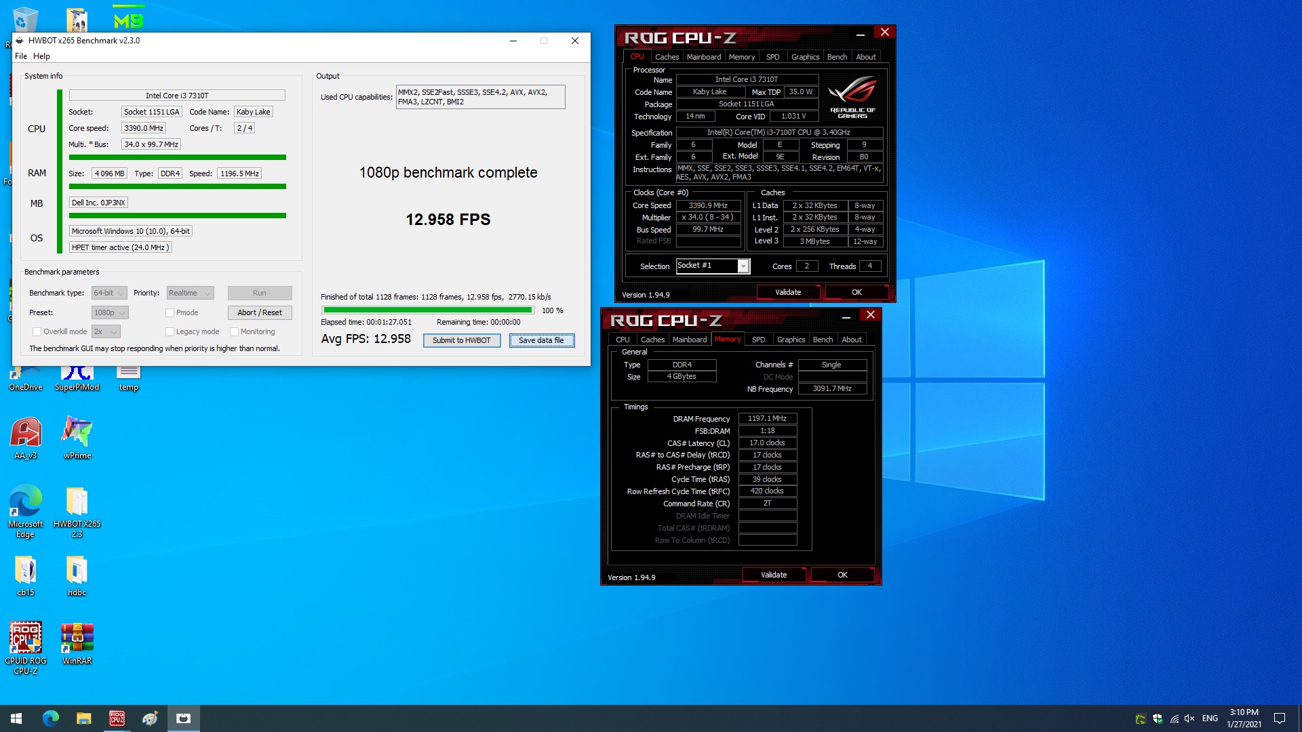The width and height of the screenshot is (1302, 732).
Task: Open the File menu in HWBOT
Action: (x=21, y=56)
